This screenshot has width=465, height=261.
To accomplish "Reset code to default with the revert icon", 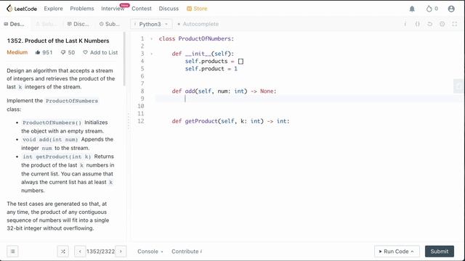I will (x=429, y=24).
